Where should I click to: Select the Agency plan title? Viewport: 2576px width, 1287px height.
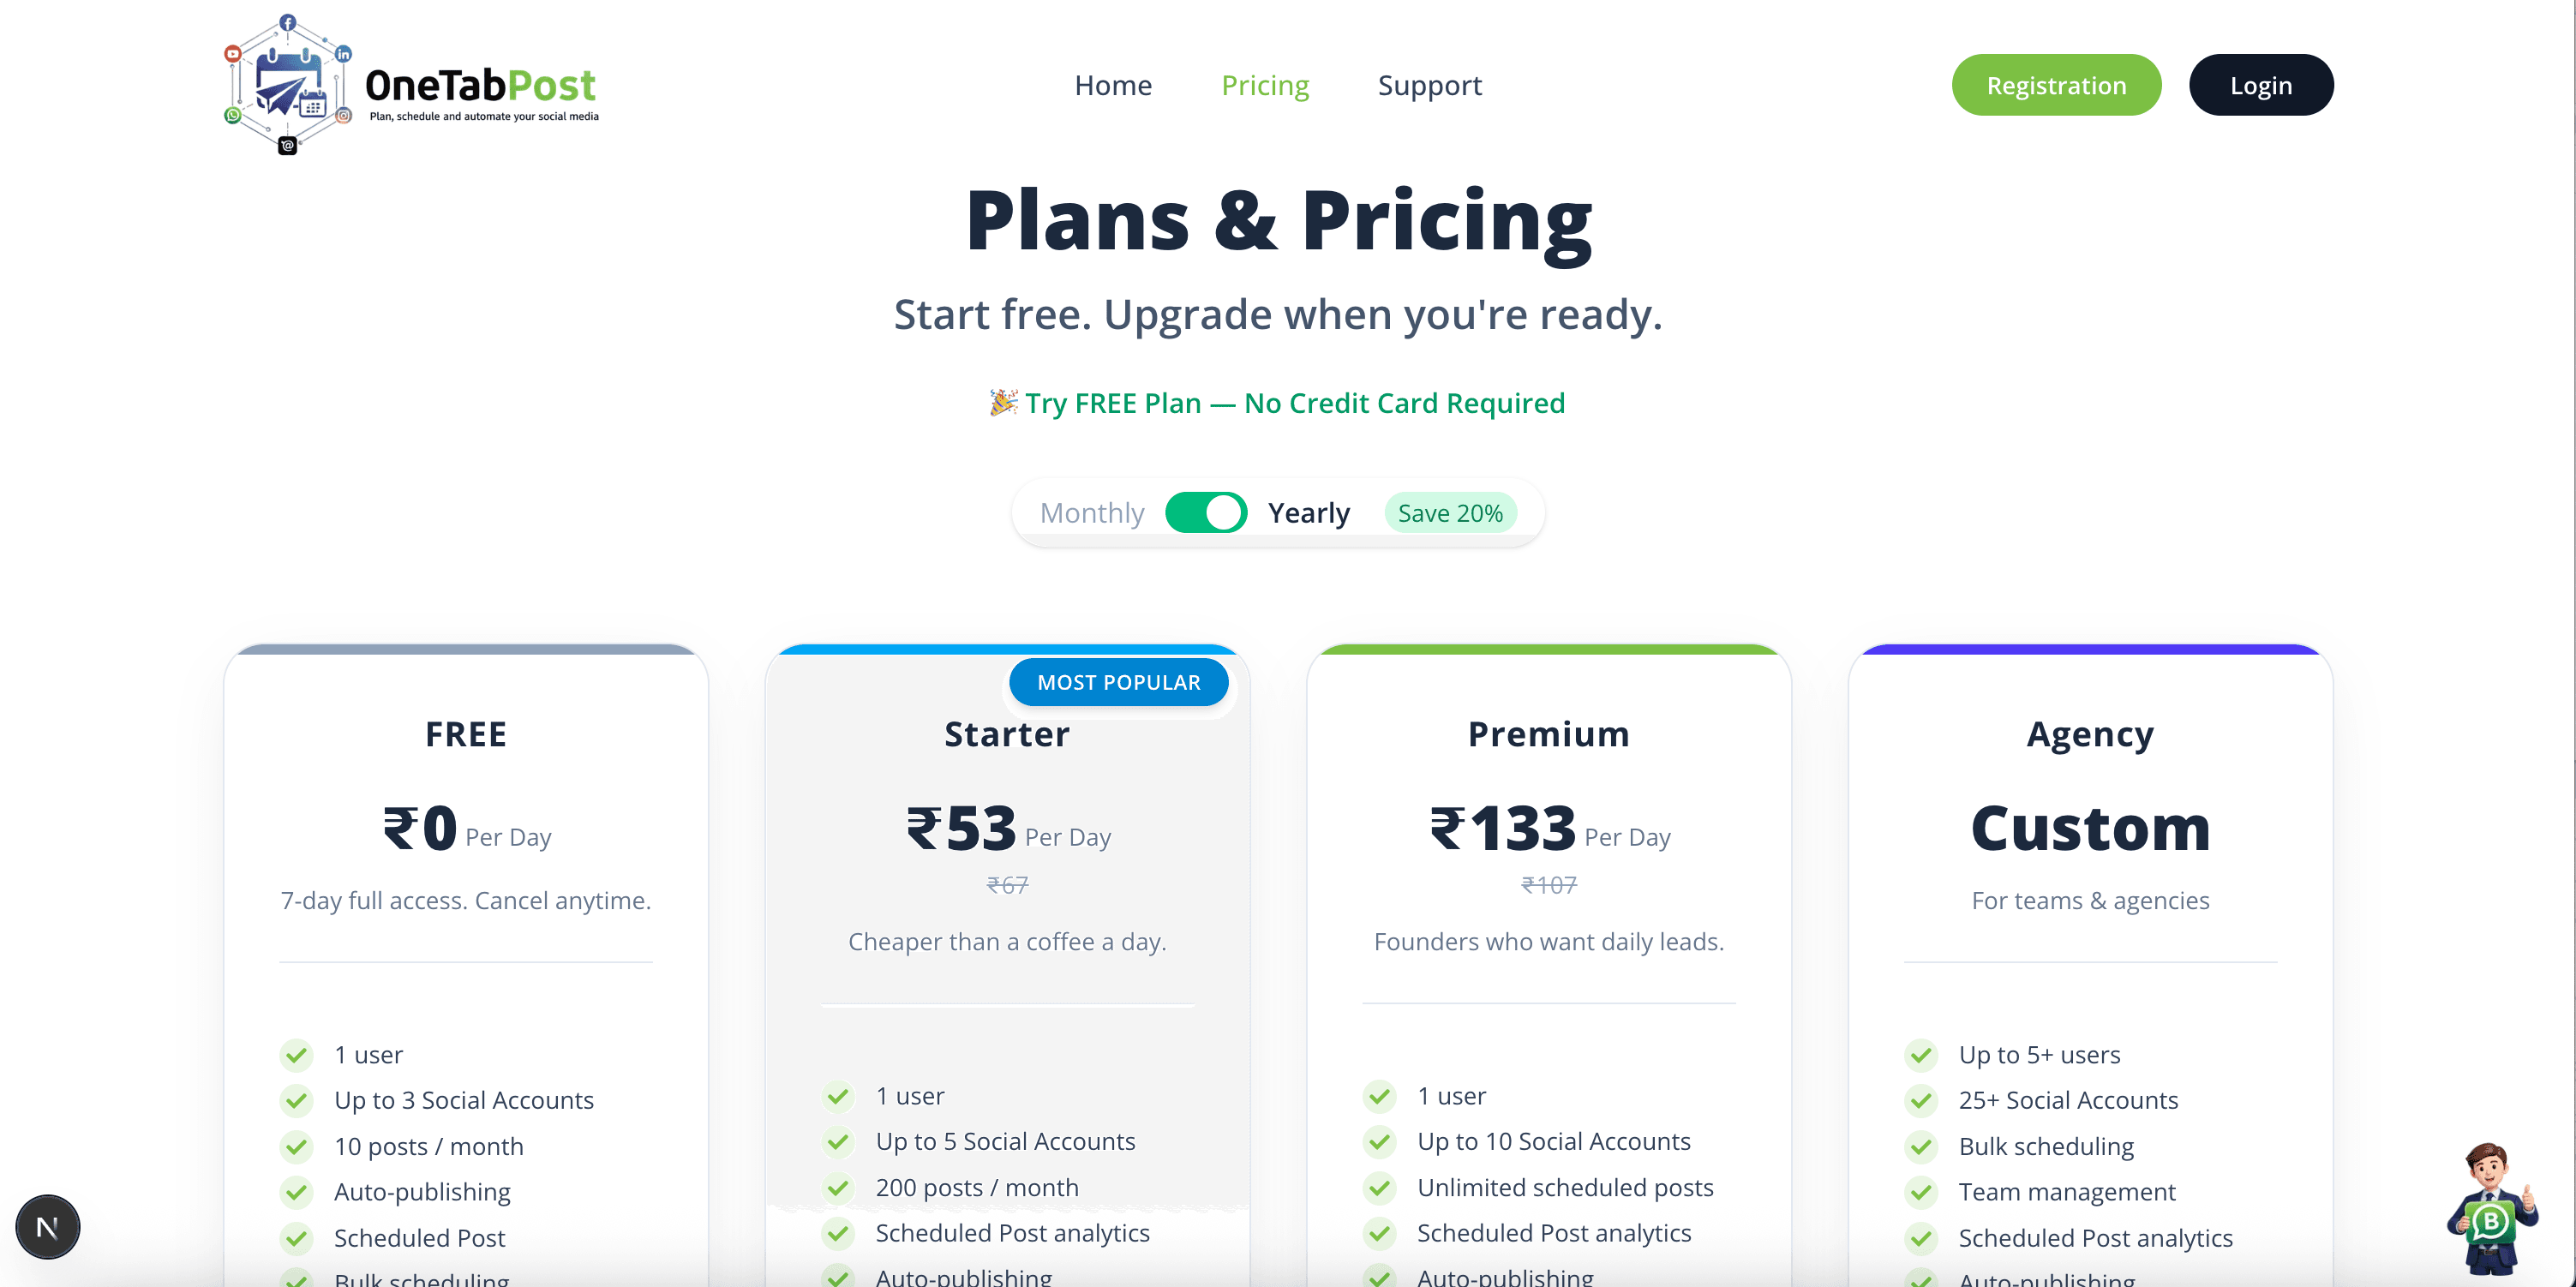point(2090,734)
